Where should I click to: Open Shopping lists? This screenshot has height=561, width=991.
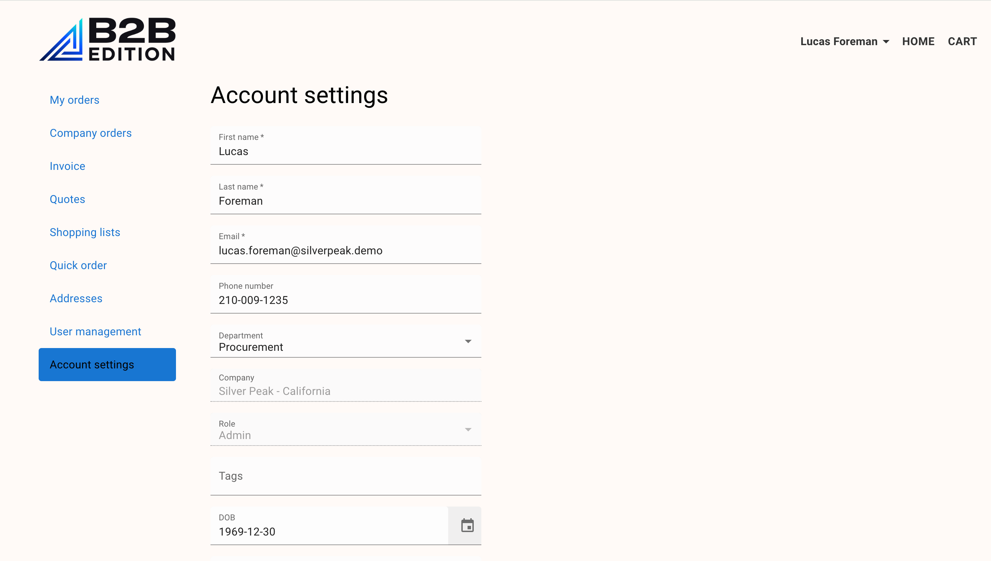(85, 232)
